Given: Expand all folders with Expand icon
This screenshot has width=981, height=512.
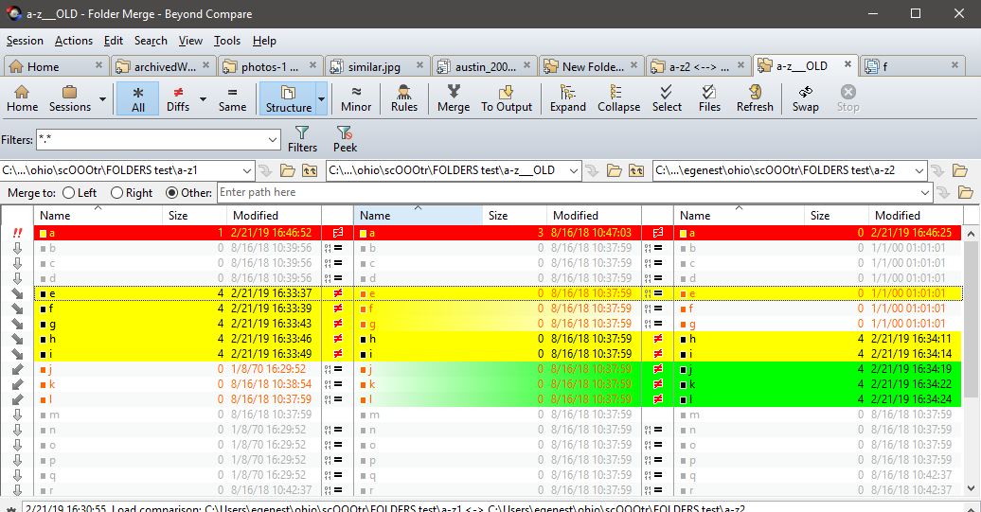Looking at the screenshot, I should (x=567, y=98).
